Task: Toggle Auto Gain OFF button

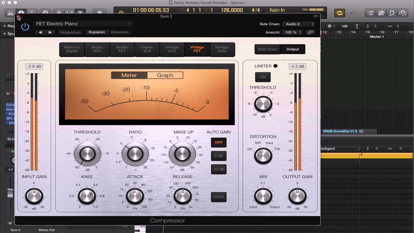Action: pyautogui.click(x=219, y=142)
